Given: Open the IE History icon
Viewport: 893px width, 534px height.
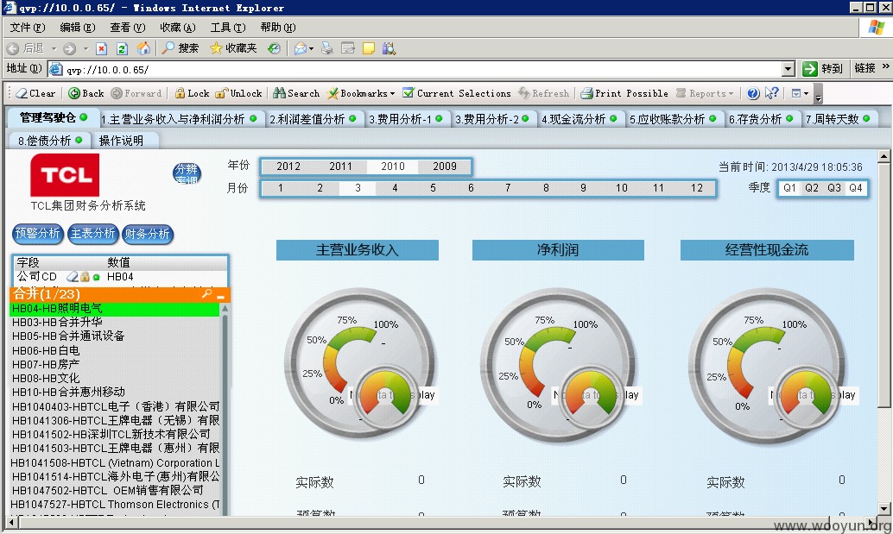Looking at the screenshot, I should 274,48.
